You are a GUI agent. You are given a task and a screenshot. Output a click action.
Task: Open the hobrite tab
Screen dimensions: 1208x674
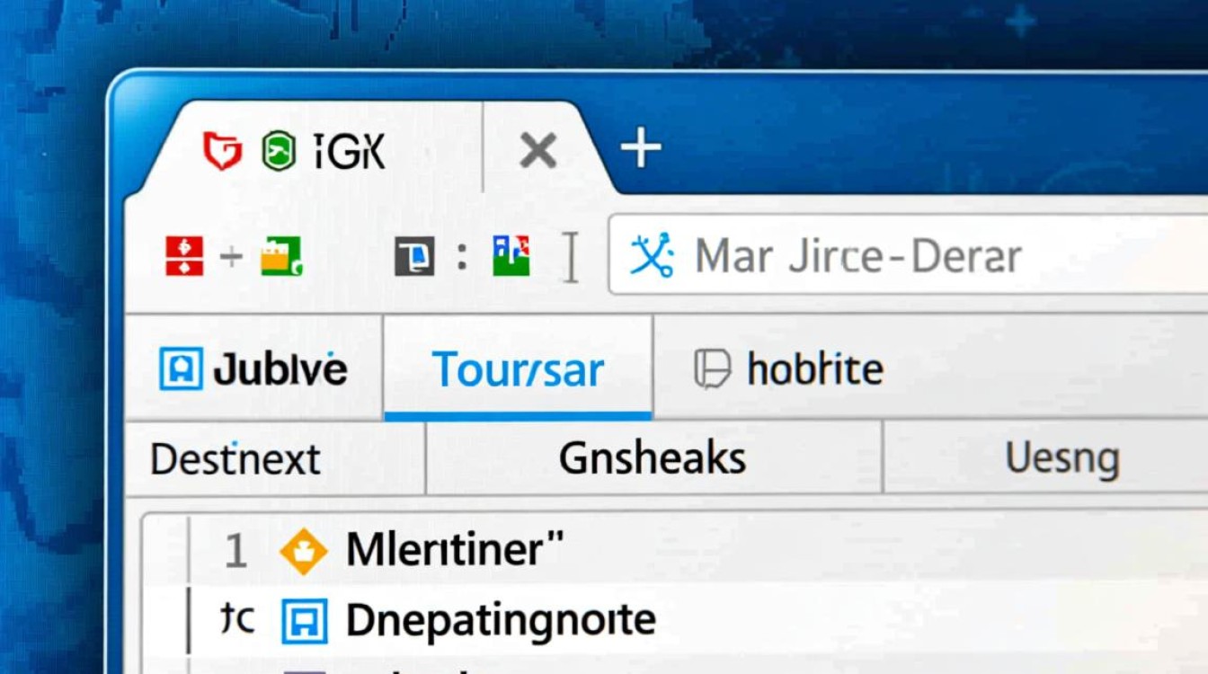tap(789, 369)
